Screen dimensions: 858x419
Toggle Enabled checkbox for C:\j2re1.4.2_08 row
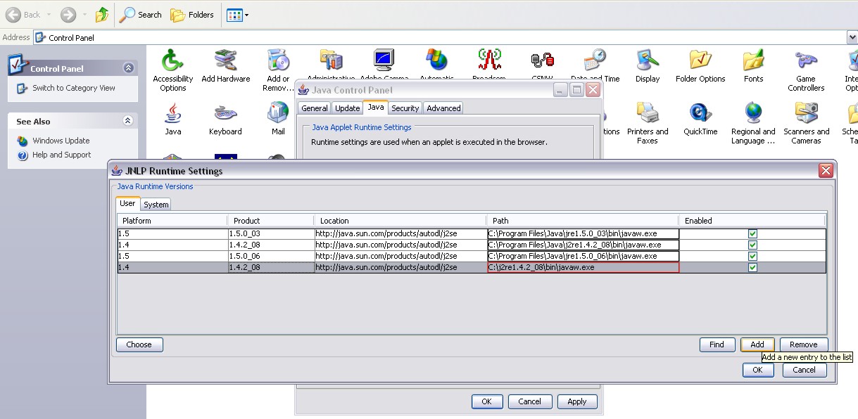(752, 267)
